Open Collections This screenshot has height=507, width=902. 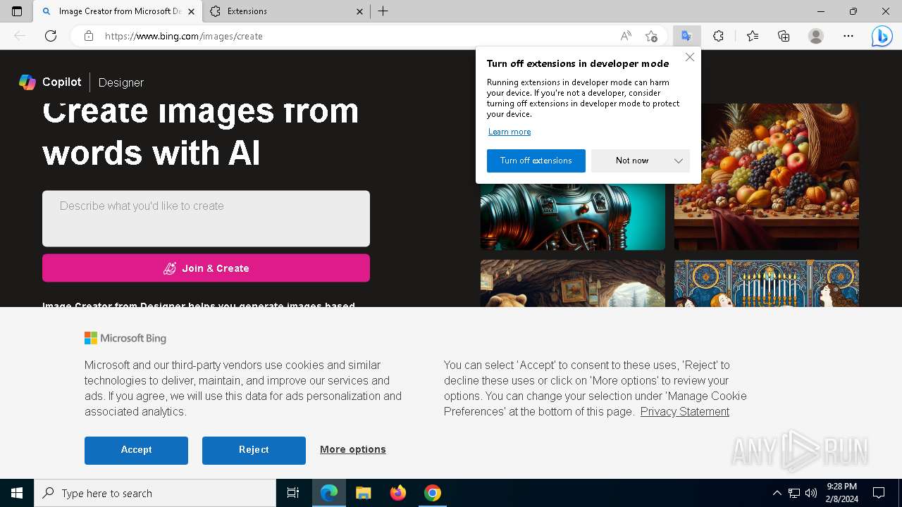(x=784, y=36)
